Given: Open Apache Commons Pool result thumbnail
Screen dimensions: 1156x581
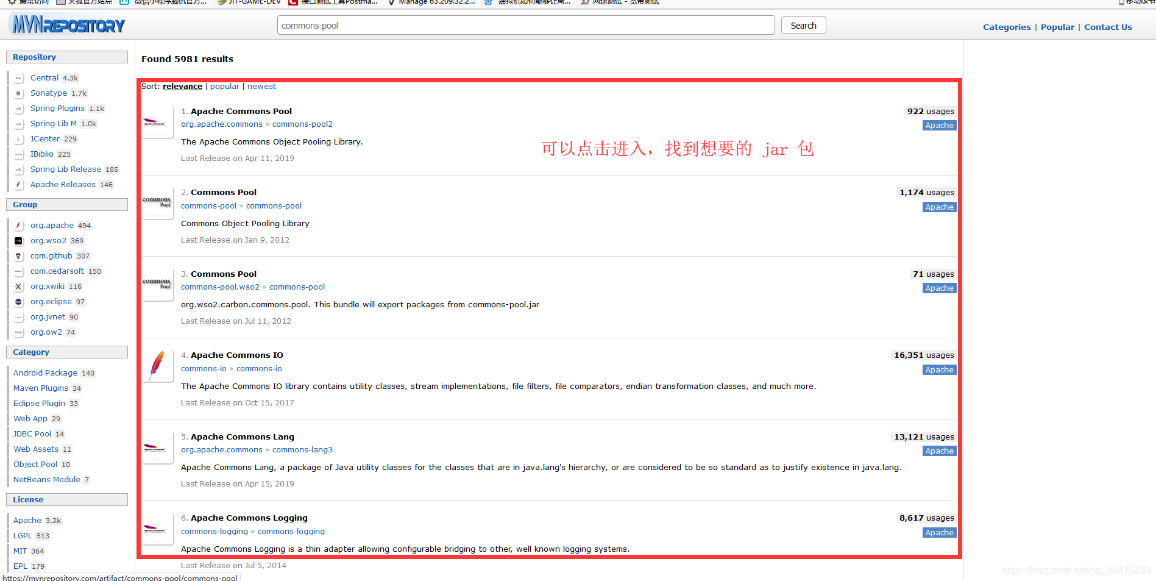Looking at the screenshot, I should [157, 123].
